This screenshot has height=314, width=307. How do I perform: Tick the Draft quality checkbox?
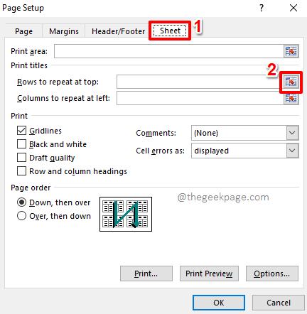pyautogui.click(x=21, y=158)
